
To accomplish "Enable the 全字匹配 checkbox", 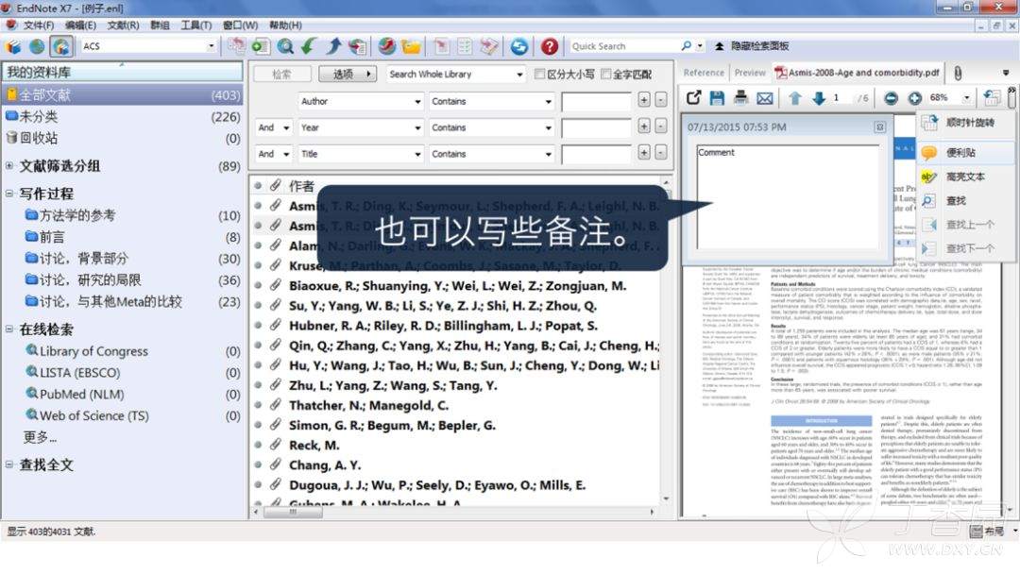I will click(605, 74).
